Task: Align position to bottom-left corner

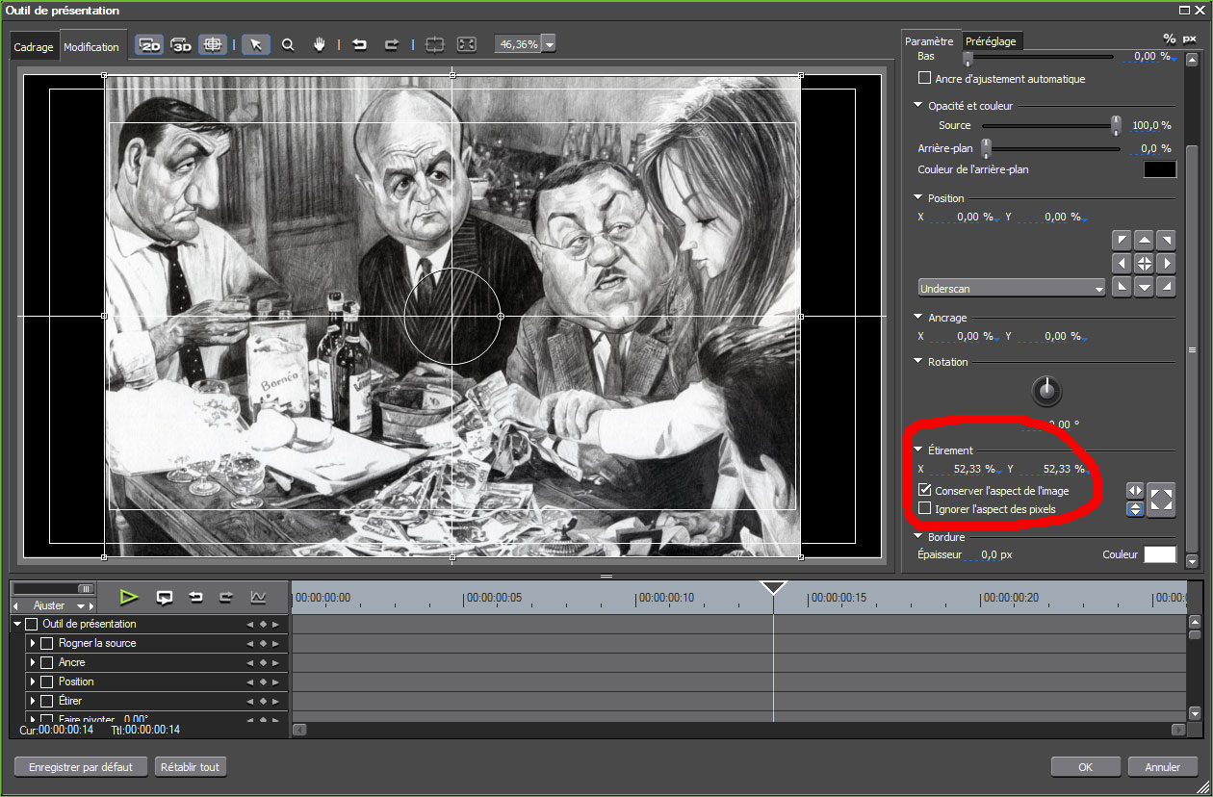Action: pos(1121,286)
